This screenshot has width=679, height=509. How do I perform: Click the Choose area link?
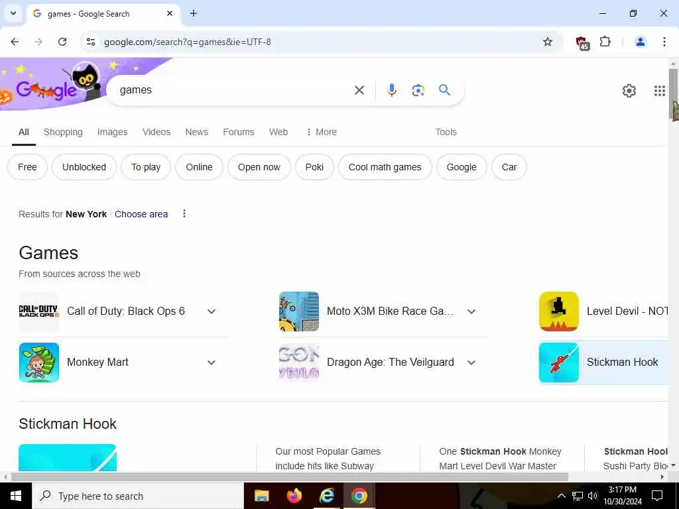[x=141, y=214]
